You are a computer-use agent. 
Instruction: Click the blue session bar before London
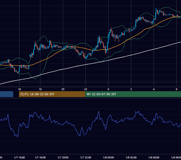(7, 94)
